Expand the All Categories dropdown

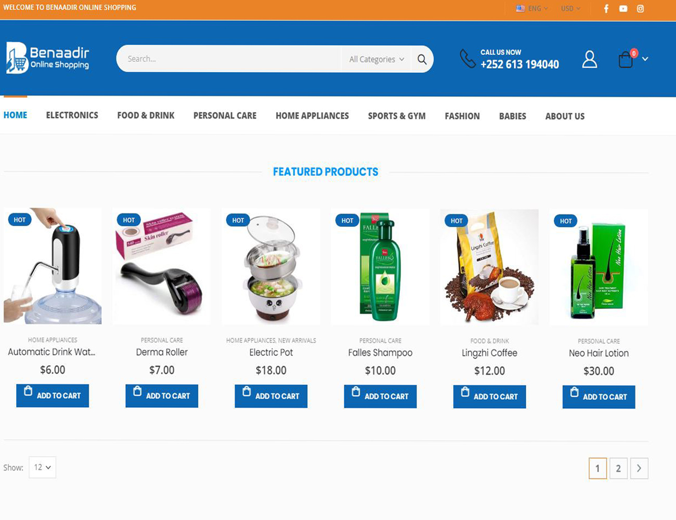coord(376,59)
